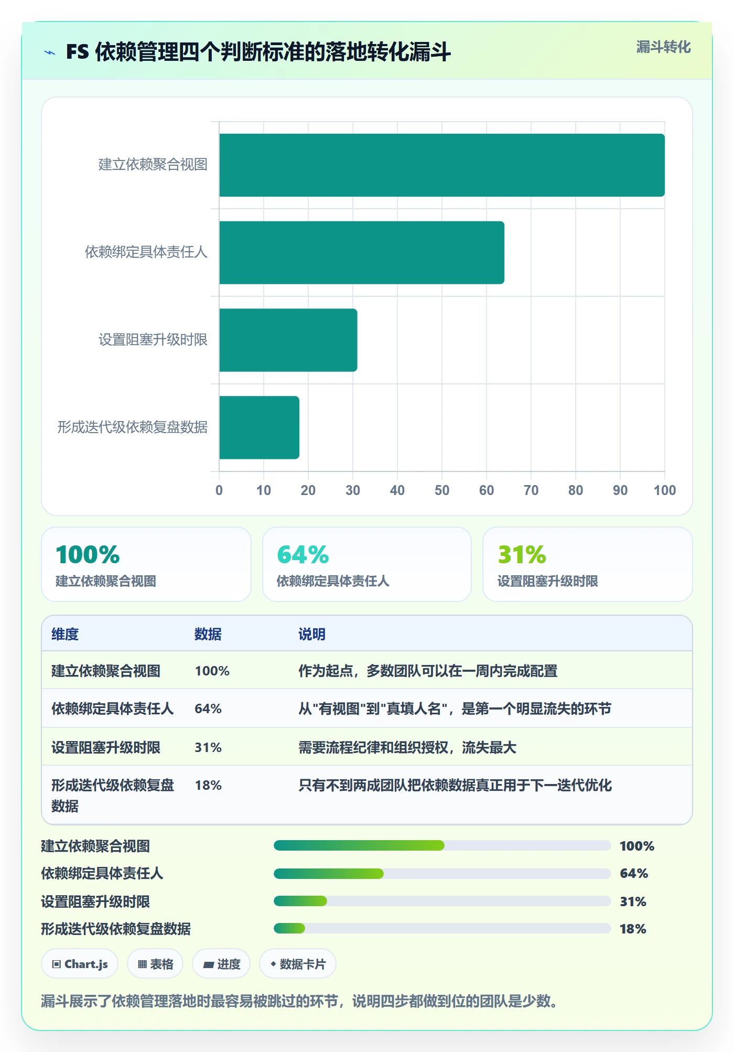Click the 表格 chip
This screenshot has width=734, height=1052.
[x=155, y=964]
